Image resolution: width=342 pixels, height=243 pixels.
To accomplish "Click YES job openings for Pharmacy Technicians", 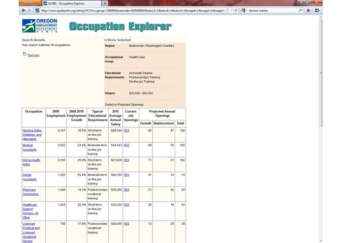I will click(126, 189).
